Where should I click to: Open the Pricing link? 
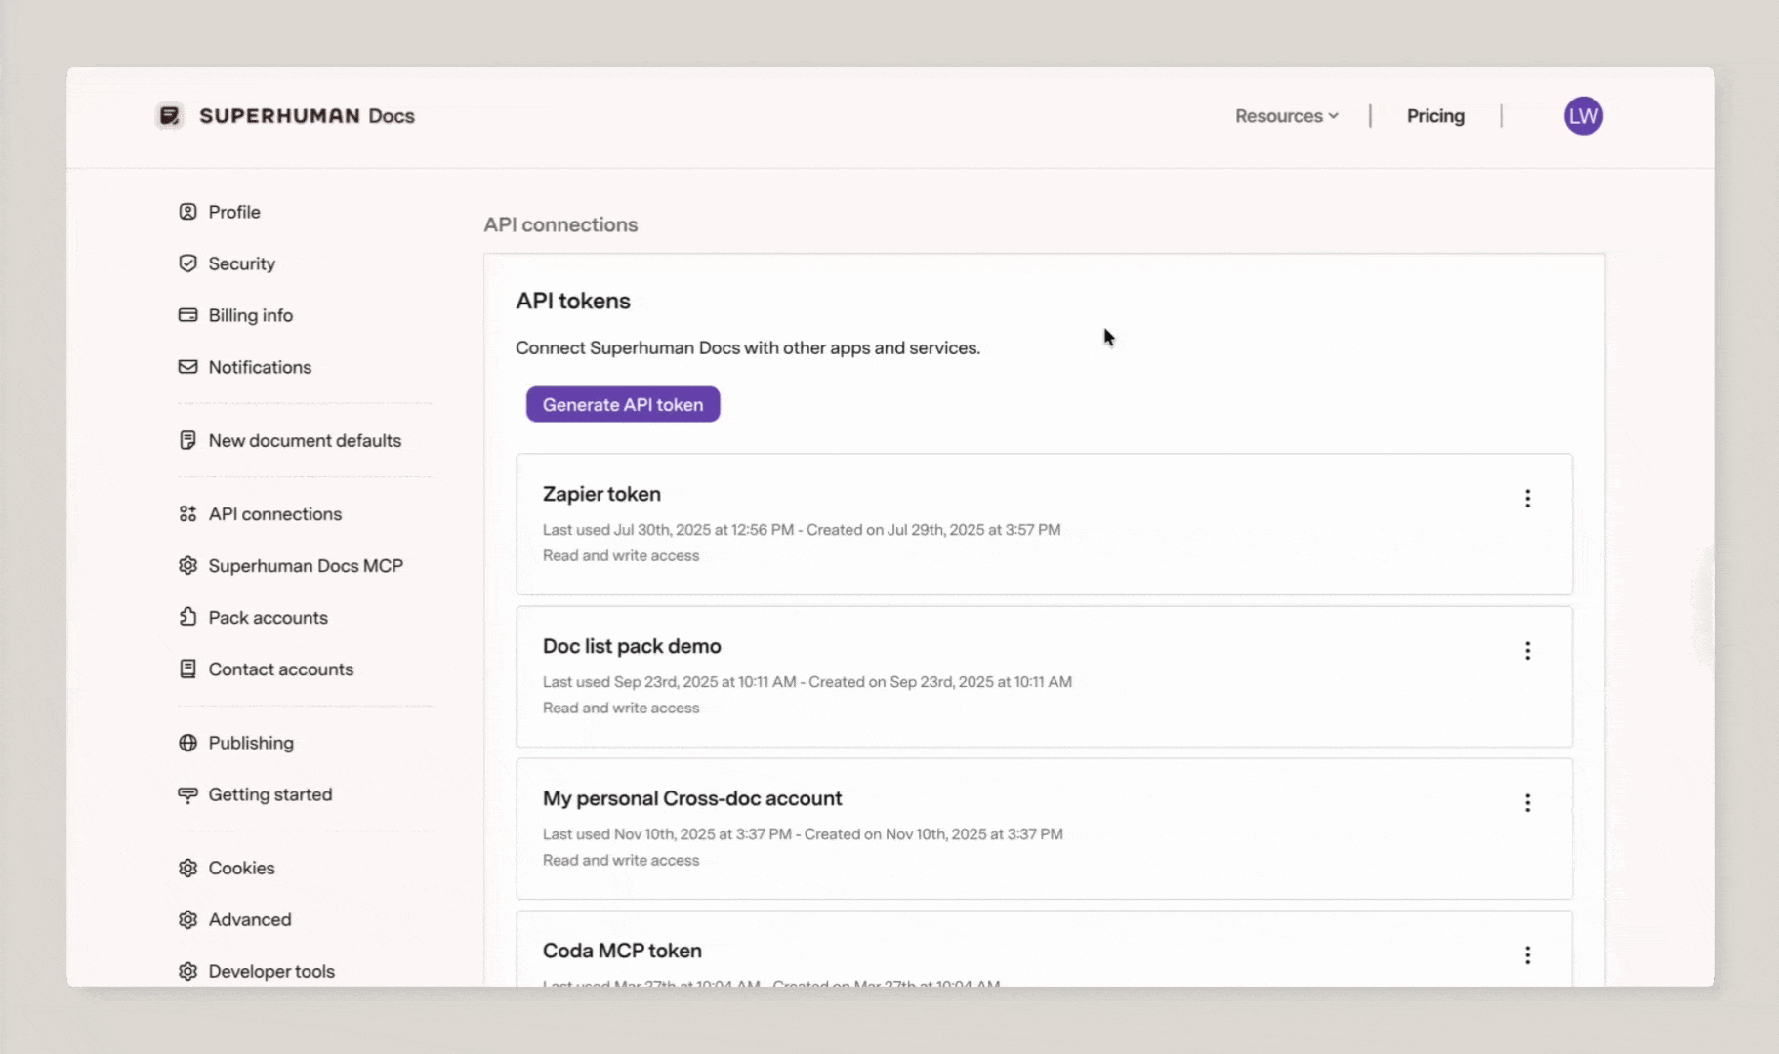click(x=1435, y=116)
